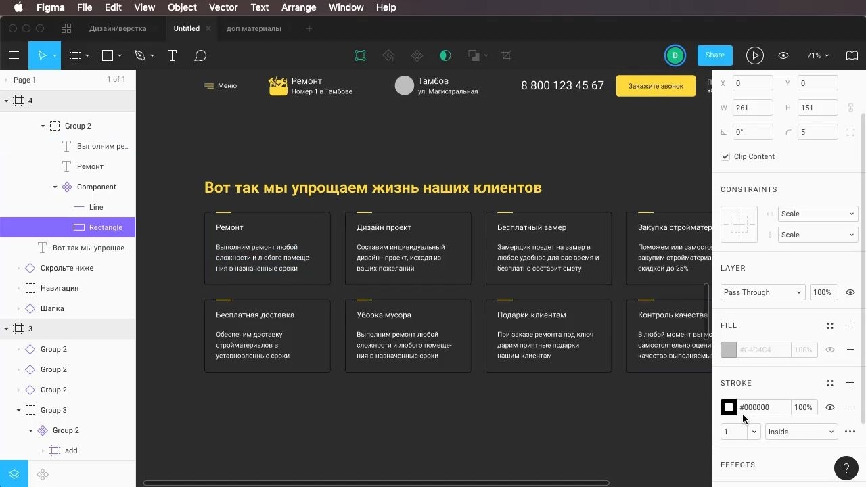The height and width of the screenshot is (487, 866).
Task: Open the Figma hamburger main menu
Action: pyautogui.click(x=14, y=55)
